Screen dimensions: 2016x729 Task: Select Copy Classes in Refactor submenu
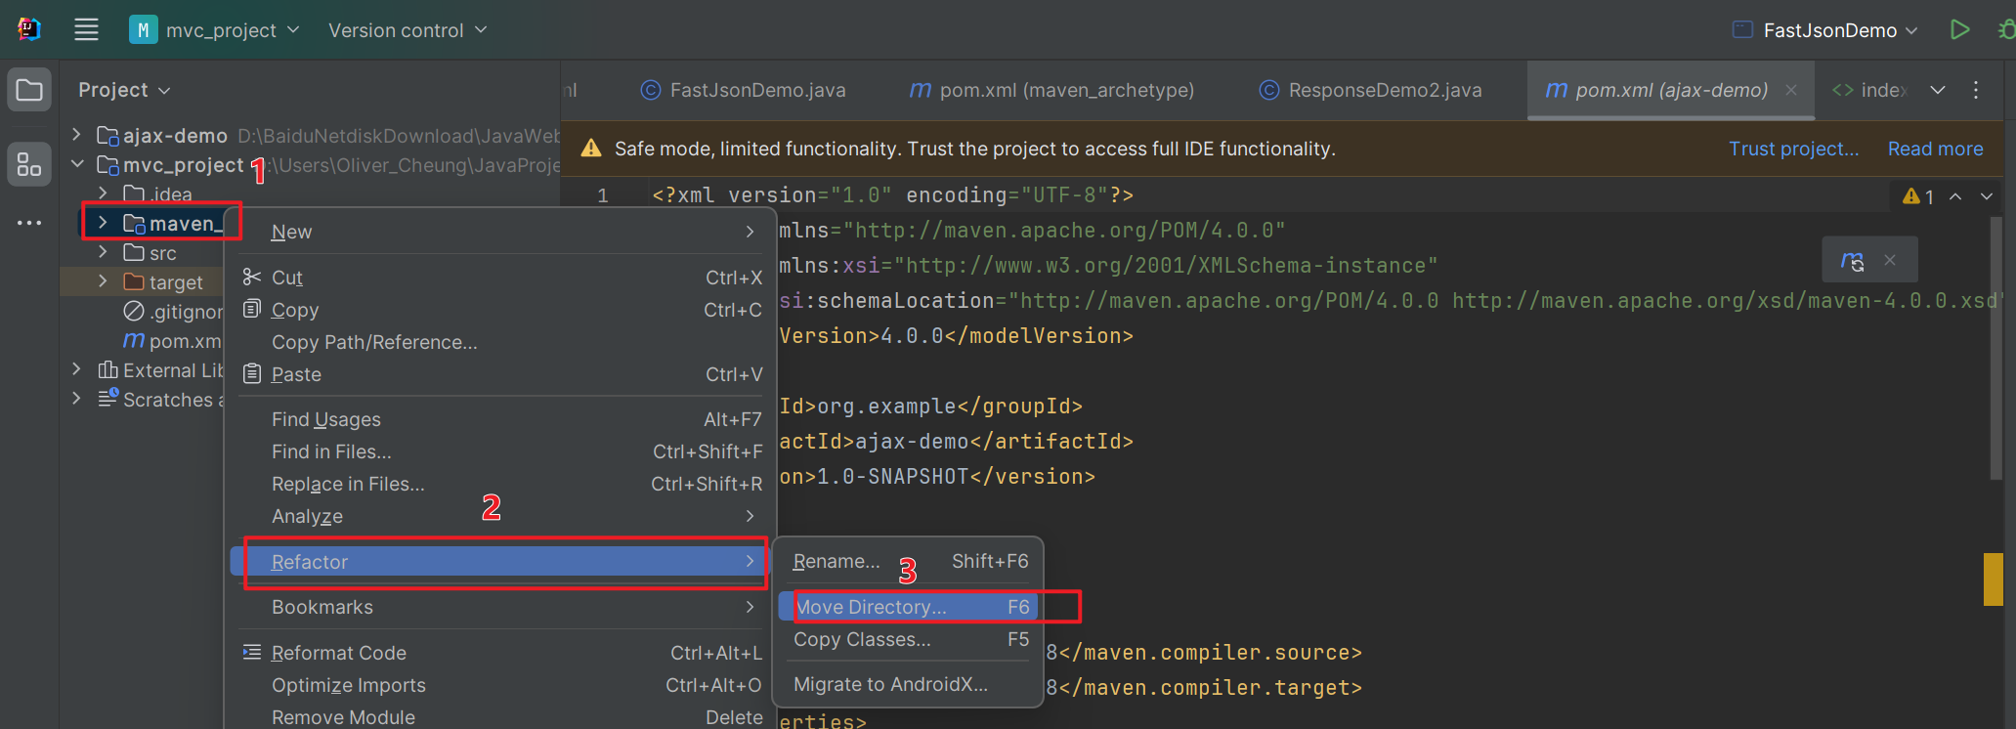[x=908, y=639]
